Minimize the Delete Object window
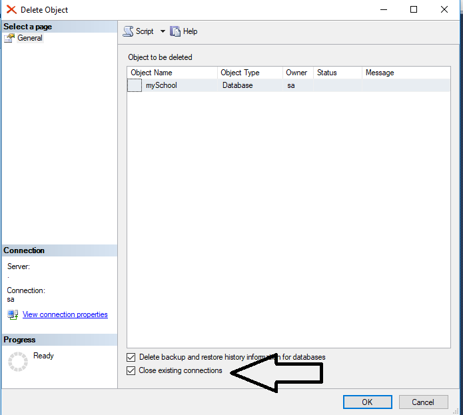 click(x=384, y=10)
